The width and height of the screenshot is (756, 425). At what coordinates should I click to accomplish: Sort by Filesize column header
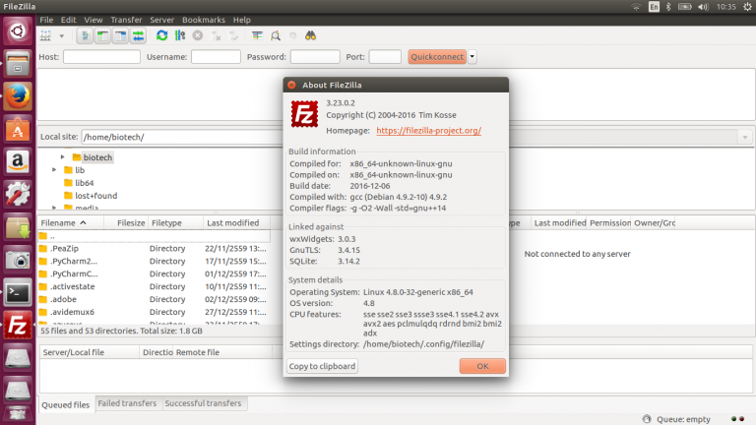(x=126, y=223)
